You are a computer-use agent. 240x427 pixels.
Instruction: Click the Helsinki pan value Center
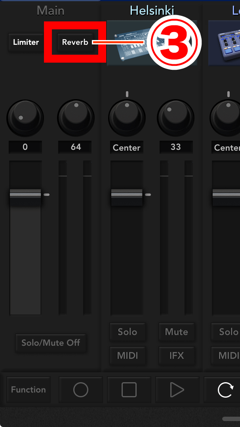tap(126, 147)
